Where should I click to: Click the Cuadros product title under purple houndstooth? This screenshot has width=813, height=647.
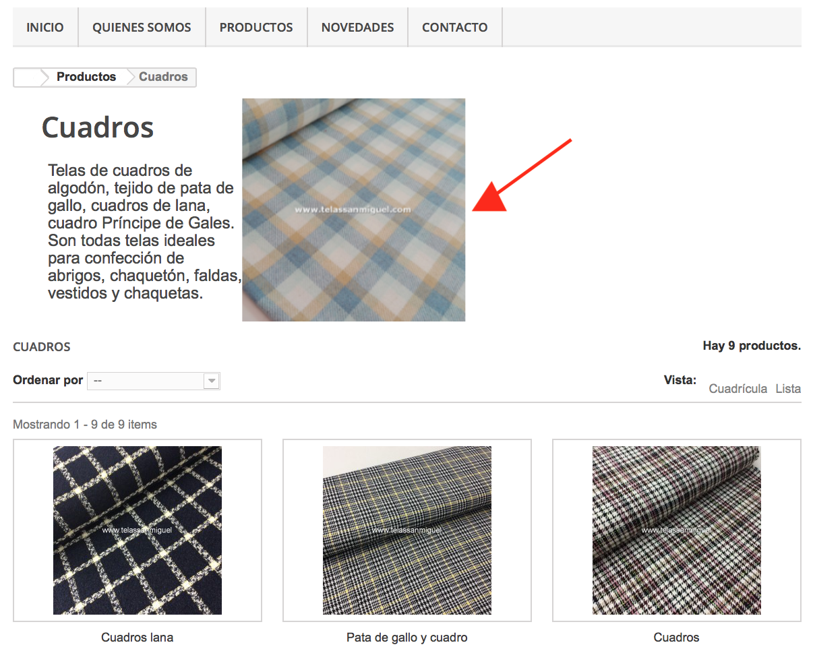pos(677,638)
